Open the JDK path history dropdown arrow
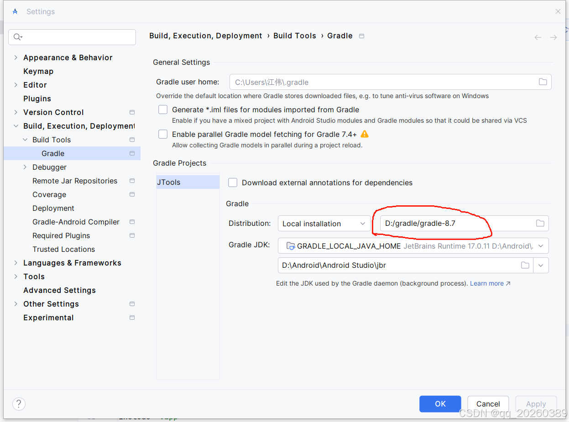This screenshot has width=569, height=422. (x=541, y=265)
